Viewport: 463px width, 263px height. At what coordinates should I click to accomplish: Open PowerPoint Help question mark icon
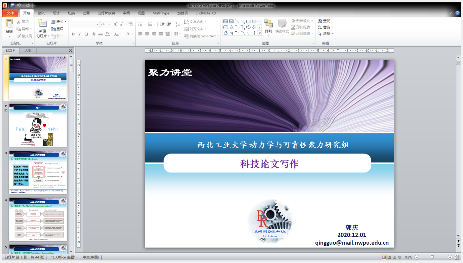point(458,13)
